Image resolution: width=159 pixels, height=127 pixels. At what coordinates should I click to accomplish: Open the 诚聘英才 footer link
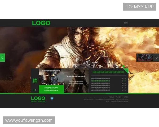pyautogui.click(x=126, y=97)
